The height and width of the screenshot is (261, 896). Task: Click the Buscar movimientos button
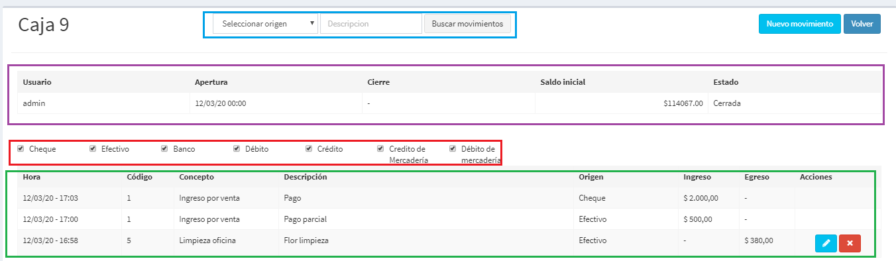(468, 24)
